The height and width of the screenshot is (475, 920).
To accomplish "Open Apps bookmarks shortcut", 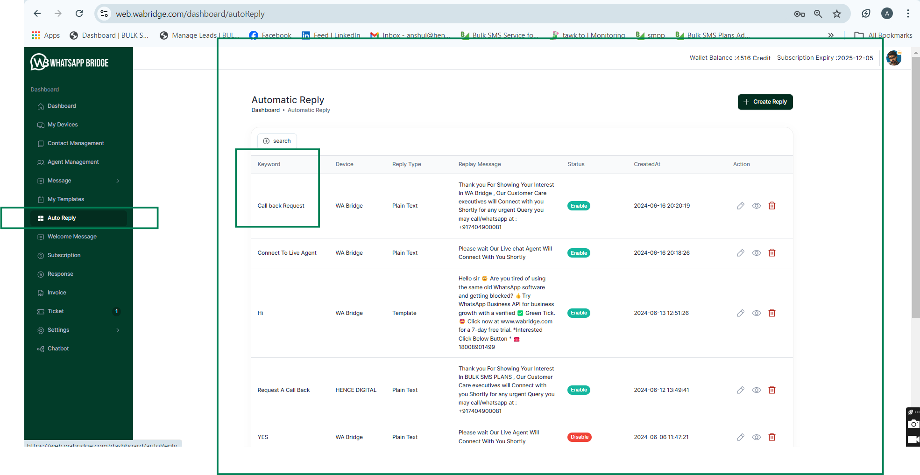I will (46, 35).
